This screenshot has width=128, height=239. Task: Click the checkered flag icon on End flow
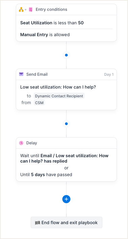[x=37, y=223]
